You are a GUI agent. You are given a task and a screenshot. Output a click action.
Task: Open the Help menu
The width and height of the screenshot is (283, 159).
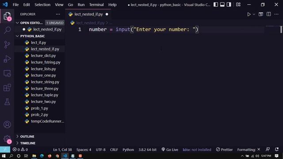click(112, 5)
